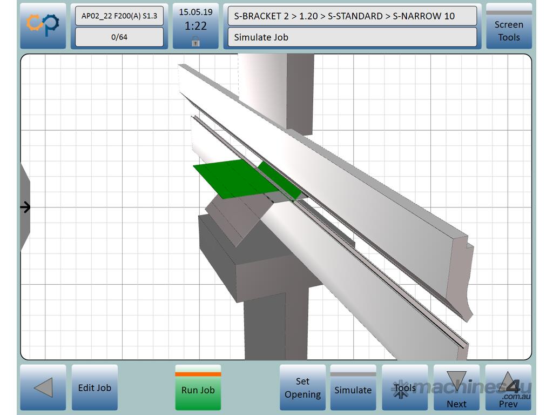Go to Prev step with up triangle
The width and height of the screenshot is (553, 415).
tap(508, 387)
